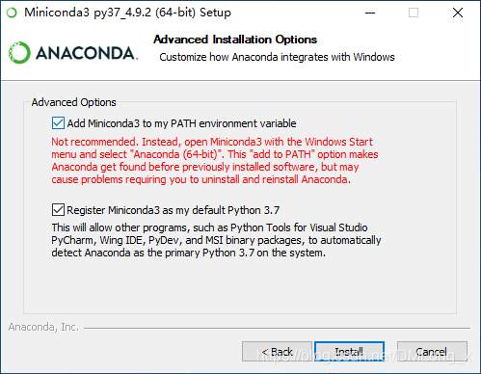Start installation with the Install button

[349, 351]
